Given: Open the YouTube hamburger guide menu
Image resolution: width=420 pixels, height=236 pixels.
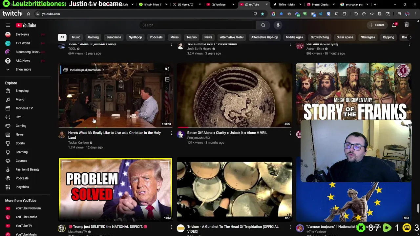Looking at the screenshot, I should (8, 25).
